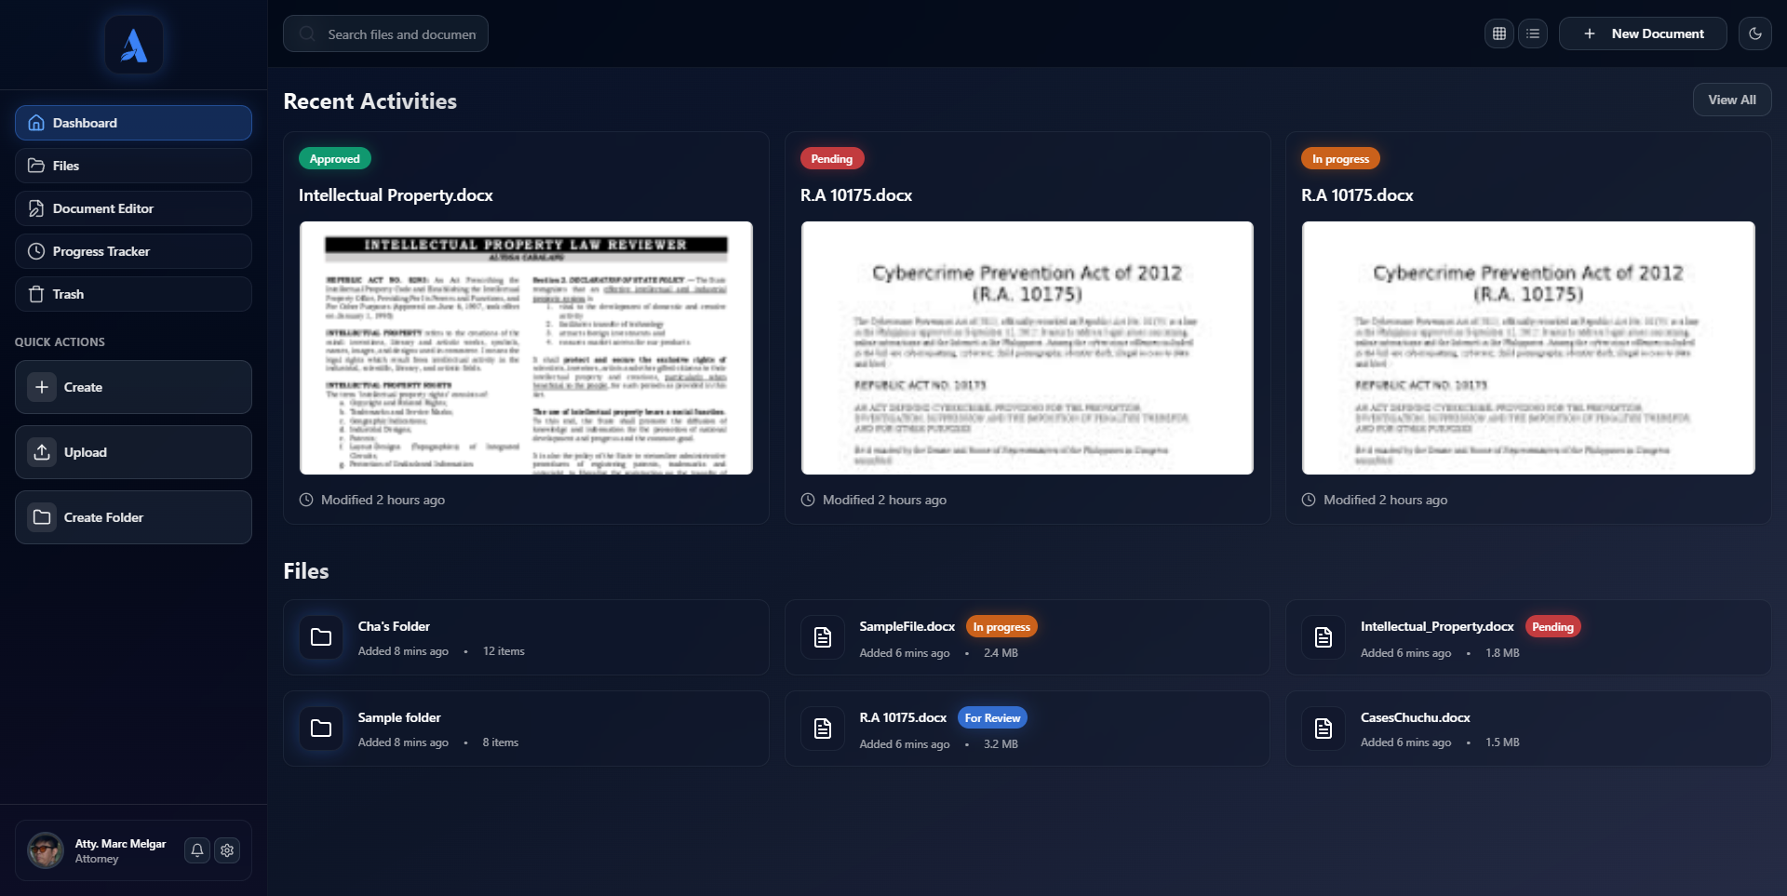Click the New Document button
This screenshot has height=896, width=1787.
[1643, 33]
